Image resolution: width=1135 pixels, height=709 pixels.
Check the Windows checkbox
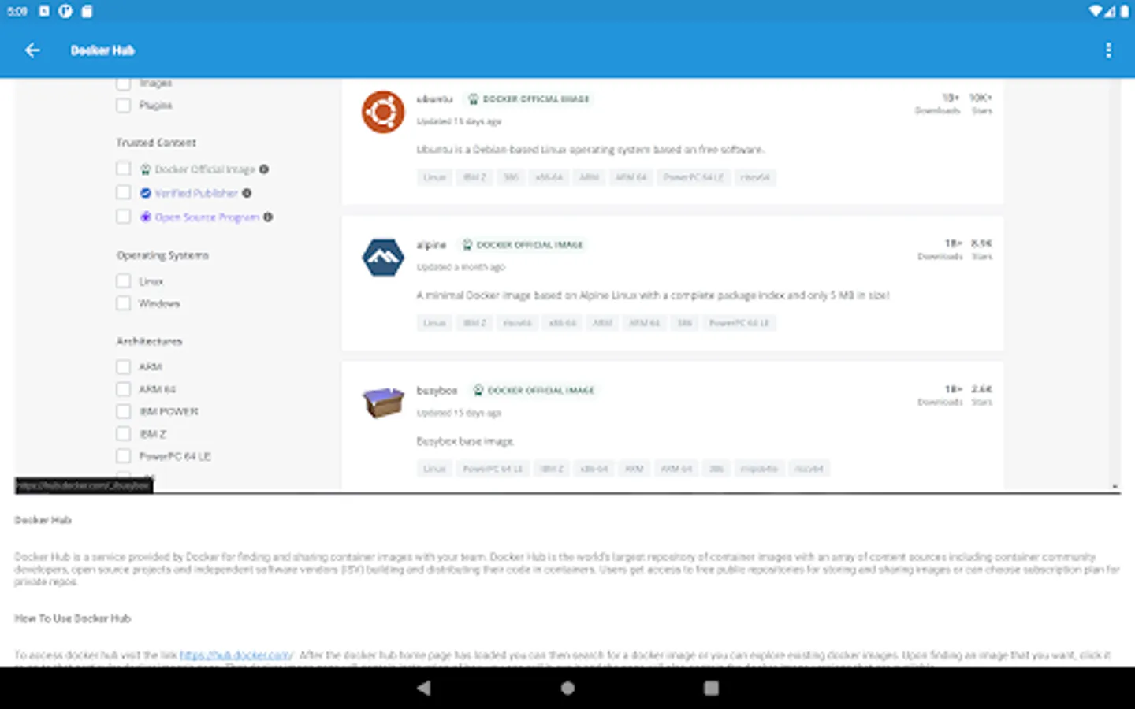point(123,303)
